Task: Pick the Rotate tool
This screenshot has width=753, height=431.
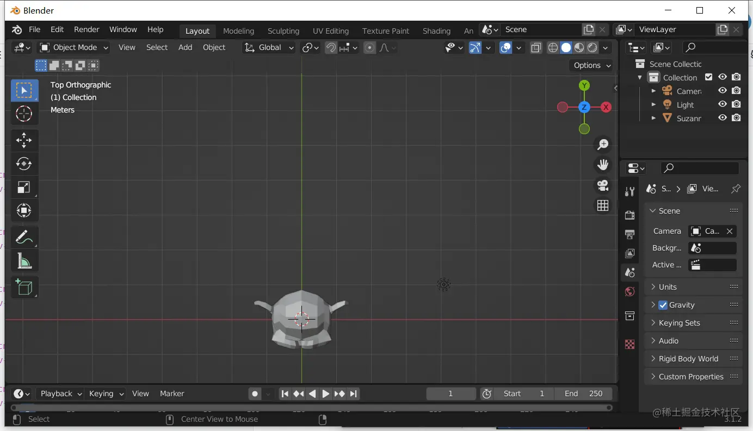Action: pos(24,164)
